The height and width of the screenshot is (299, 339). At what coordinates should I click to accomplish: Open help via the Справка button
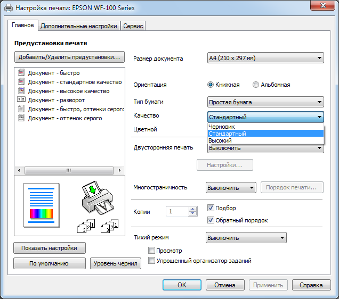(311, 285)
